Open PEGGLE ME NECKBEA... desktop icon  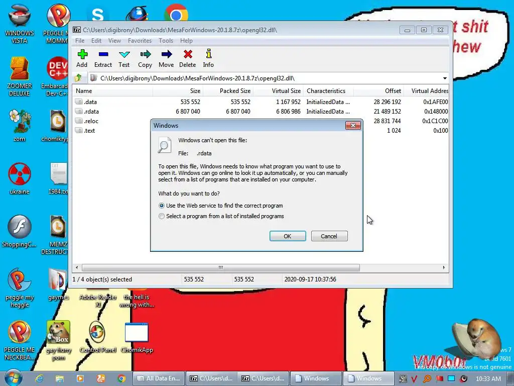pyautogui.click(x=20, y=340)
